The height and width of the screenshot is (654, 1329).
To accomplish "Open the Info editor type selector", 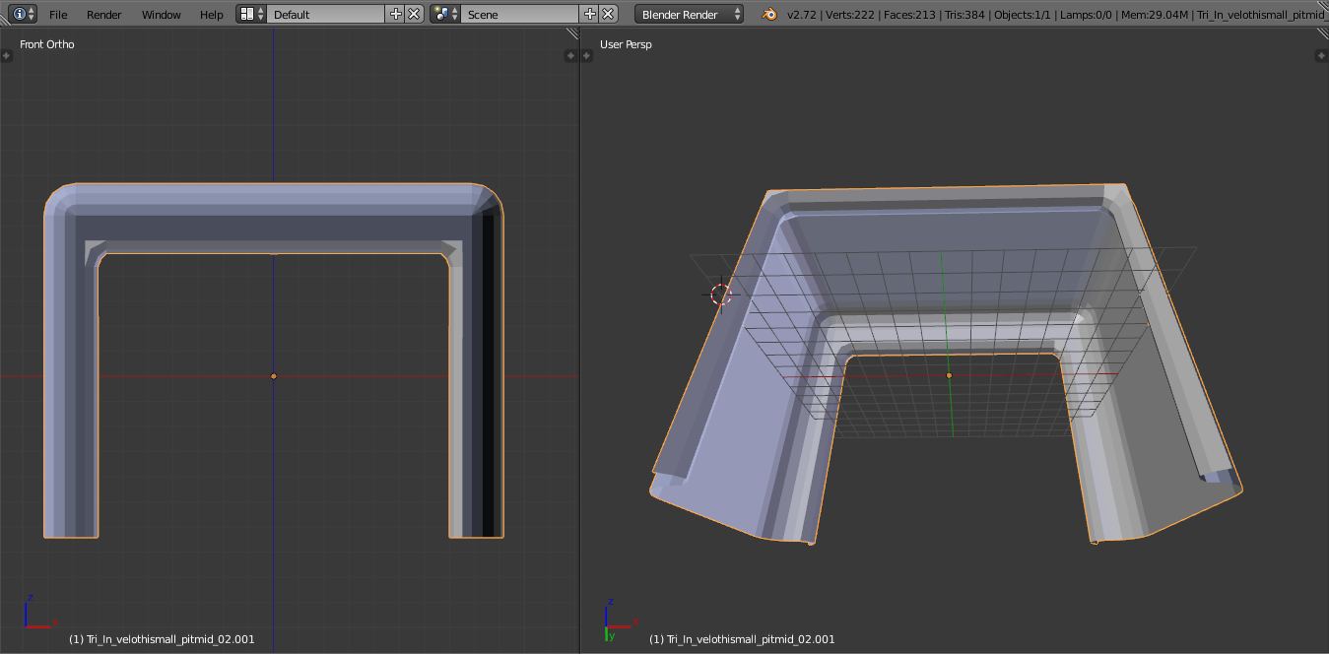I will [25, 14].
